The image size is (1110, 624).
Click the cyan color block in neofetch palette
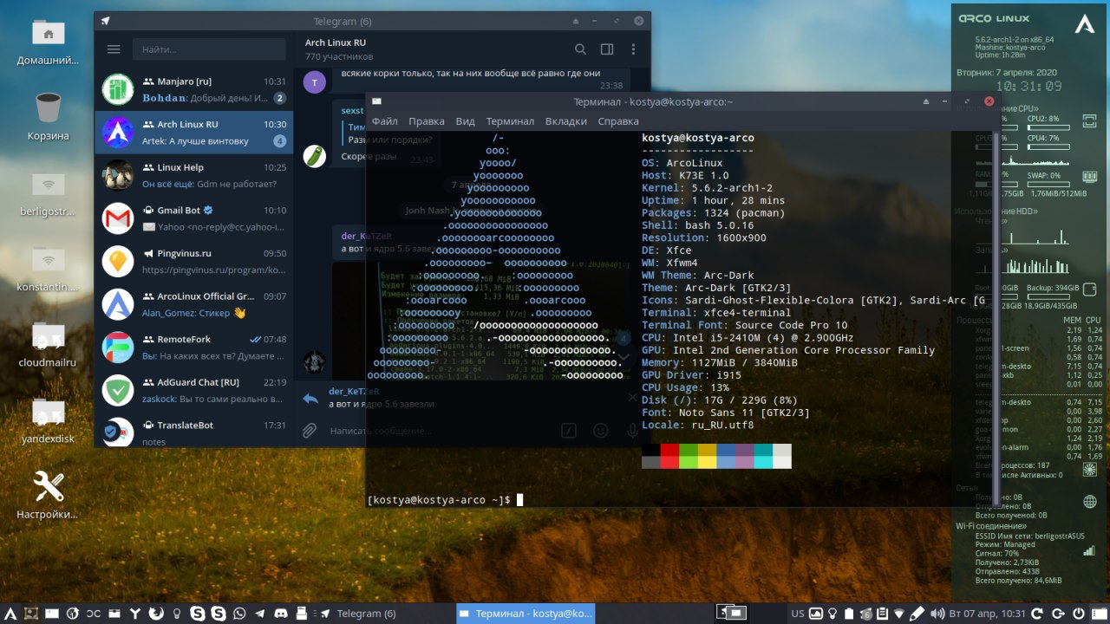click(763, 456)
